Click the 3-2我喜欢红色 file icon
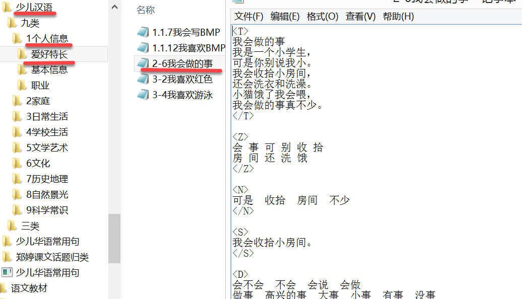The image size is (522, 299). [x=143, y=79]
